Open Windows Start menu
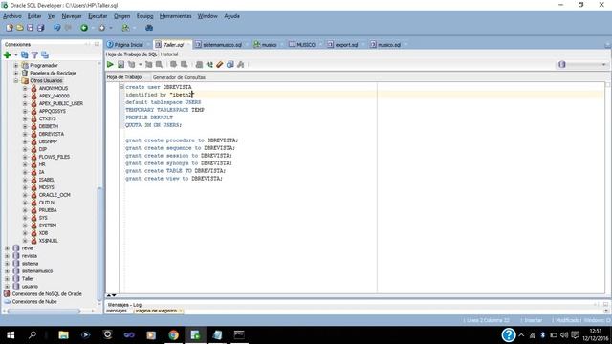This screenshot has height=344, width=612. click(x=11, y=335)
